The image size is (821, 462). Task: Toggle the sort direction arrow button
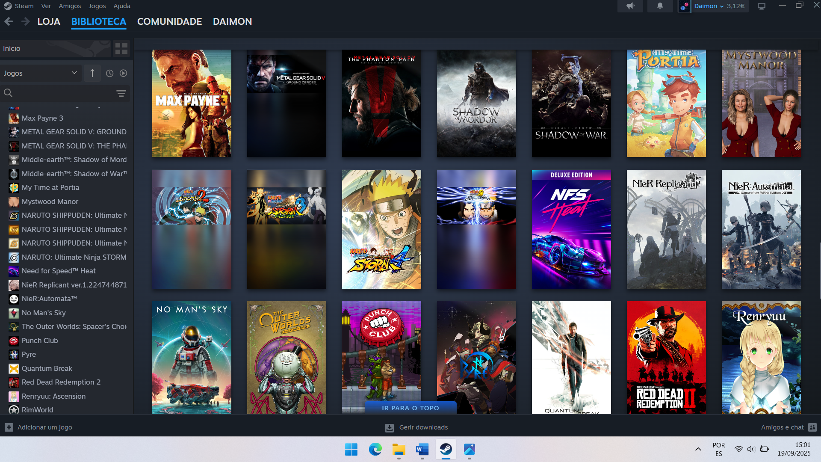point(92,73)
